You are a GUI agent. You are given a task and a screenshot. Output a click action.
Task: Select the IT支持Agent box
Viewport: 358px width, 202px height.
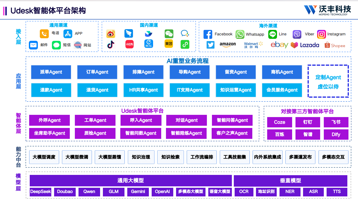tap(190, 90)
